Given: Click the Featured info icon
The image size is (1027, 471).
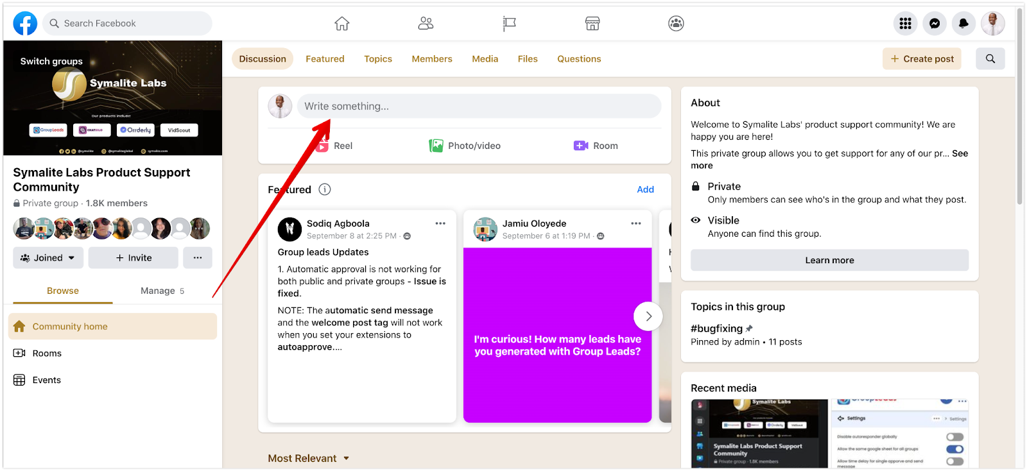Looking at the screenshot, I should pos(325,189).
